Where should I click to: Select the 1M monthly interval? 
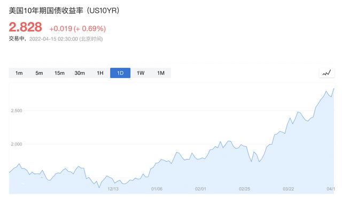(x=161, y=73)
